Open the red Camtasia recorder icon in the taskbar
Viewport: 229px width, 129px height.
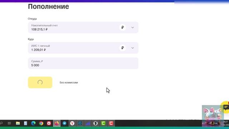pos(111,123)
